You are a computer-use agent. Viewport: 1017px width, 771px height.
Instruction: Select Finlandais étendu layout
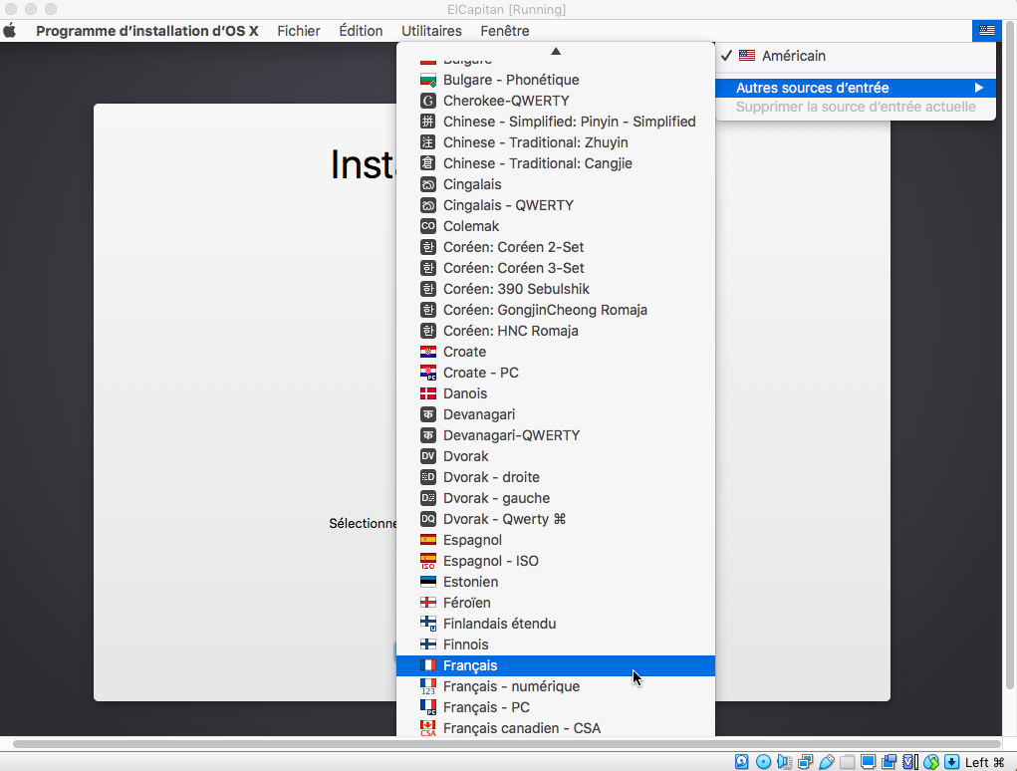pos(555,624)
